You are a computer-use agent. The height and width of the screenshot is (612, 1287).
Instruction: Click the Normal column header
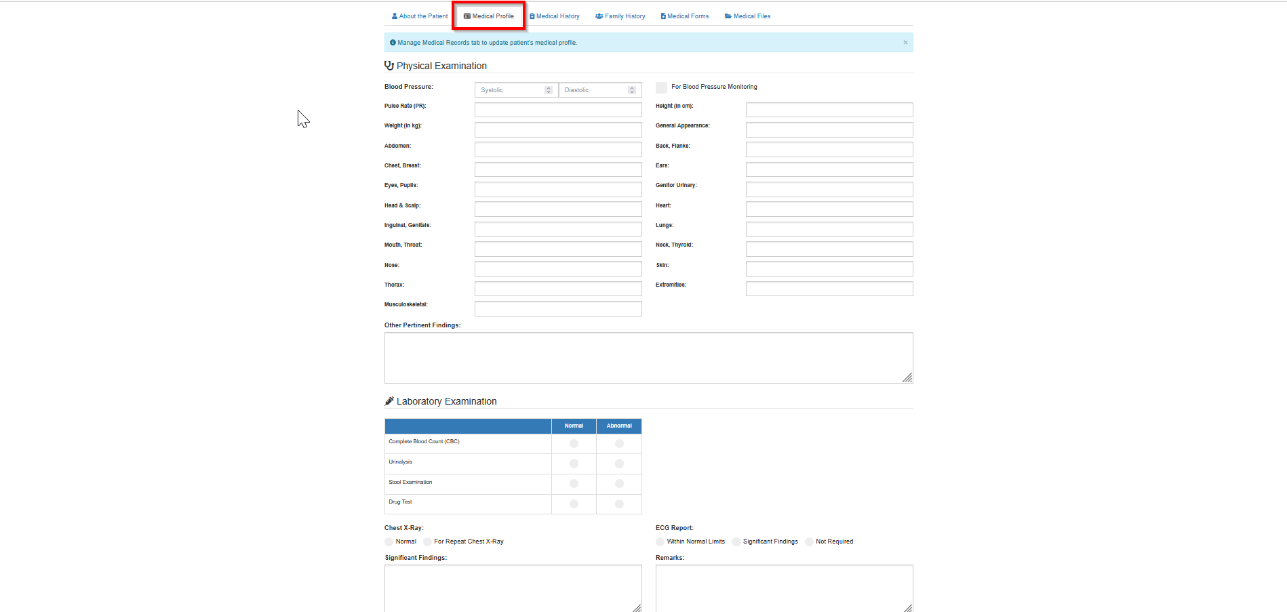[574, 426]
